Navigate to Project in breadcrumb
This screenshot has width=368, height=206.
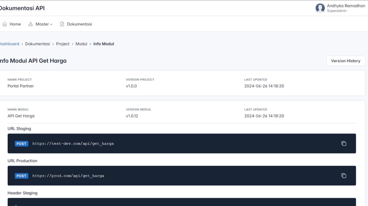62,44
